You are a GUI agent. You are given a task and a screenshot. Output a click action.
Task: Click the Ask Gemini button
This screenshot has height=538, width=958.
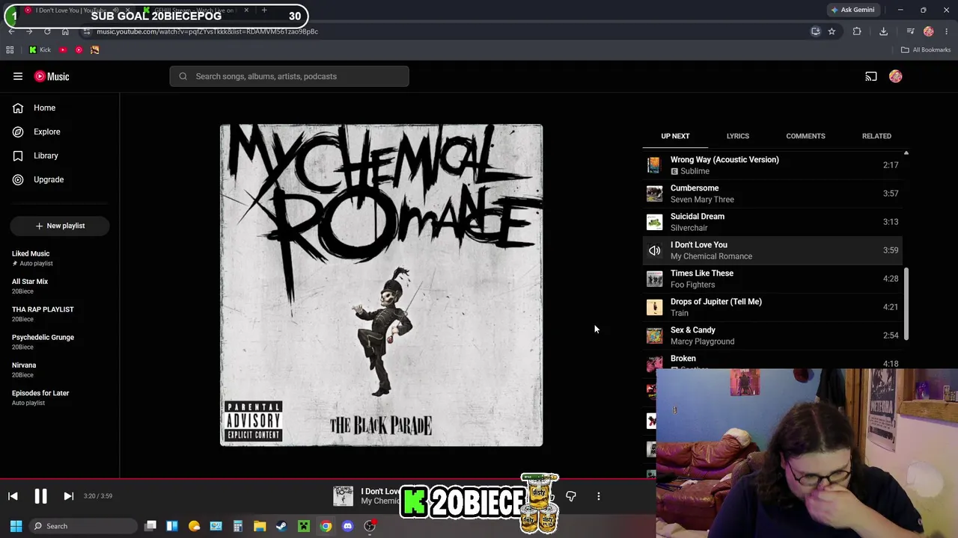tap(852, 10)
